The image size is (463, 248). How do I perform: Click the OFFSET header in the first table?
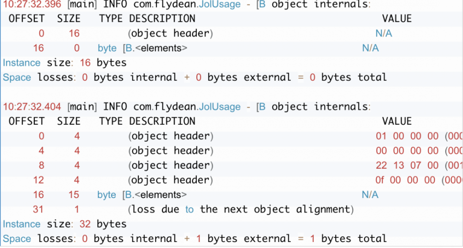click(x=26, y=19)
